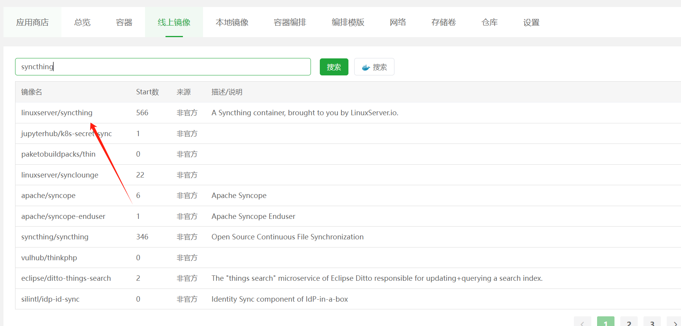The height and width of the screenshot is (326, 681).
Task: Select the apache/syncope image name
Action: point(48,195)
